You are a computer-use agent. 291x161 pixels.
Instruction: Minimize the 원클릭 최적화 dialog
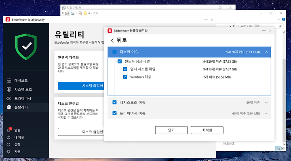click(264, 31)
